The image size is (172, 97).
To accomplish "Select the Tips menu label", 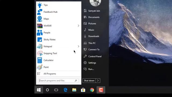I will tap(46, 5).
